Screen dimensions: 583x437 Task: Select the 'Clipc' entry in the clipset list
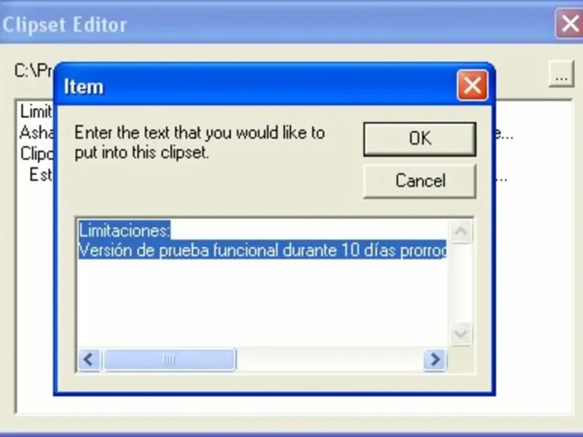coord(36,154)
